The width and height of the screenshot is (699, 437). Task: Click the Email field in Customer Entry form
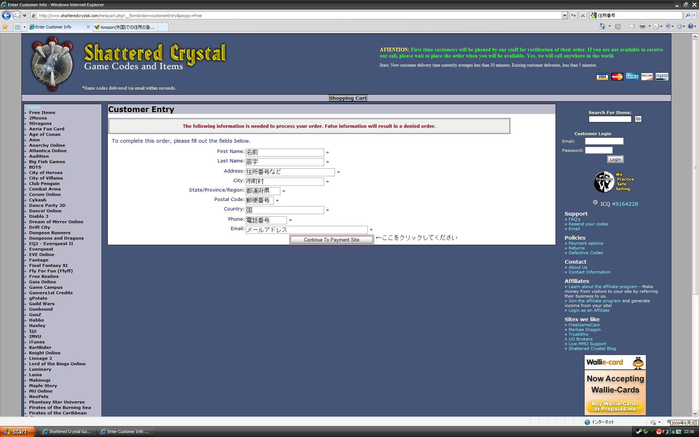(x=307, y=229)
